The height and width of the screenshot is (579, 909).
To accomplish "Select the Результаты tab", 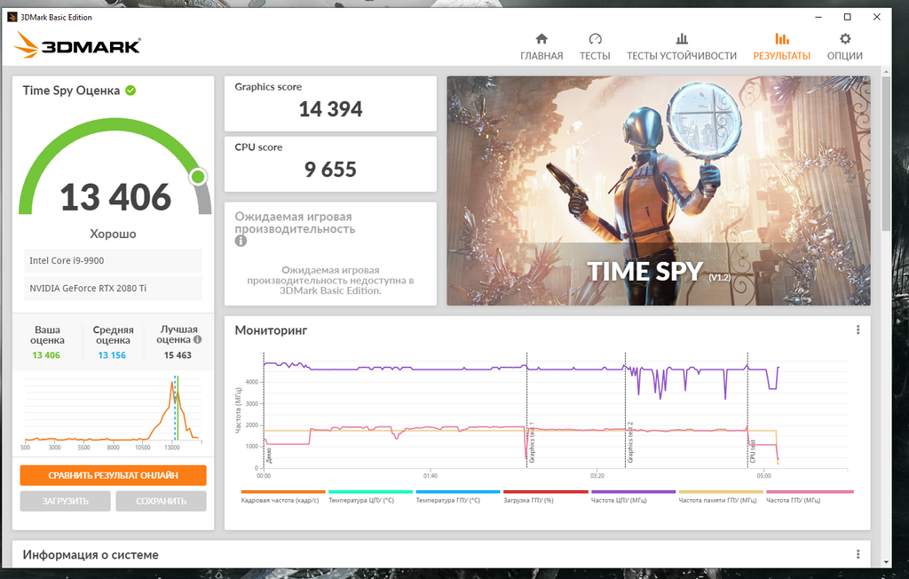I will click(781, 47).
